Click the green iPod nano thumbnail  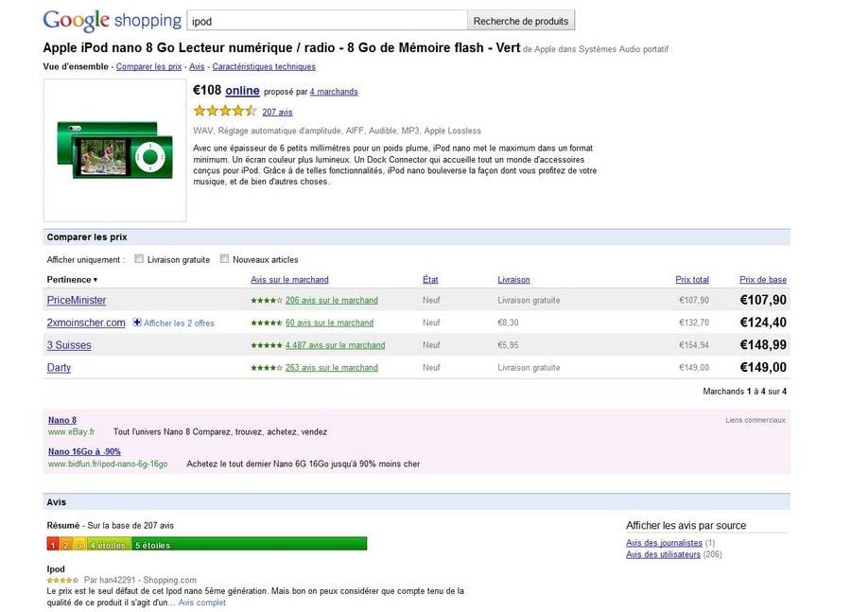(115, 149)
